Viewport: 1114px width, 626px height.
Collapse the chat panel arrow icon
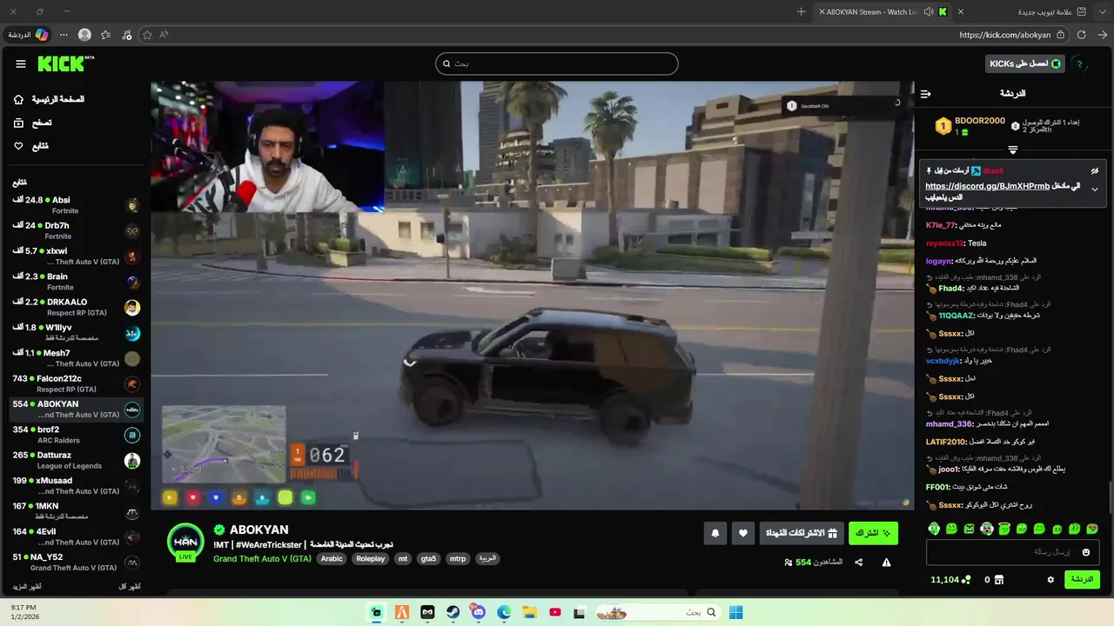point(926,93)
